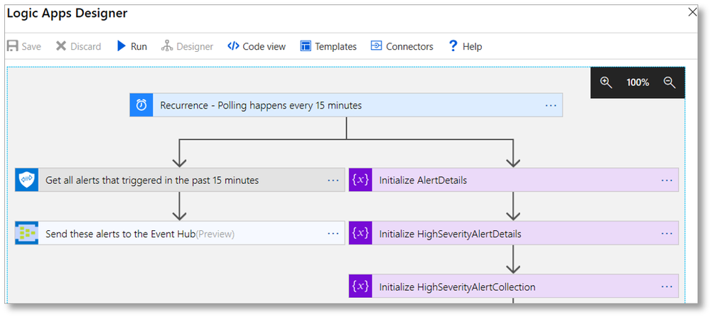Click the 100% zoom level indicator
710x317 pixels.
638,82
